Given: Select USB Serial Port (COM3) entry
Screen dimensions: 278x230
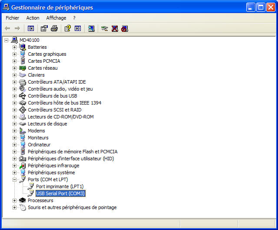Looking at the screenshot, I should 60,193.
